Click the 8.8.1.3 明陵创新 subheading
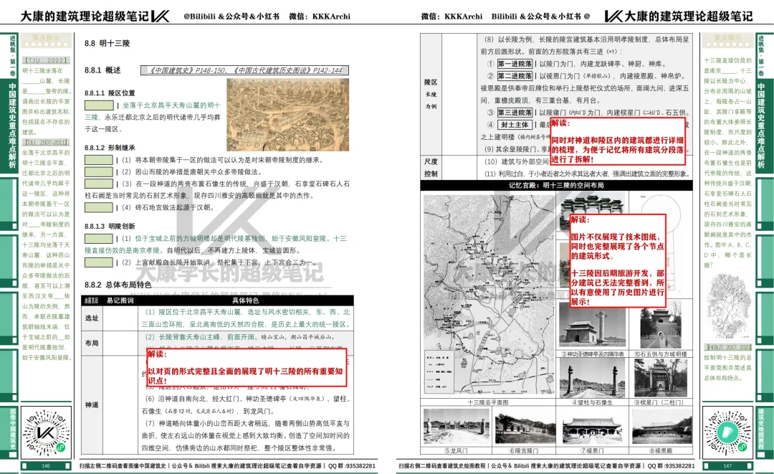774x474 pixels. click(x=110, y=226)
